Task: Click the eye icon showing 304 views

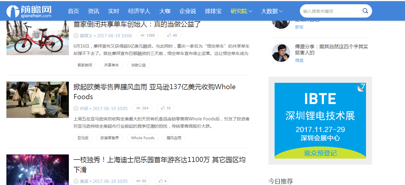Action: tap(138, 108)
